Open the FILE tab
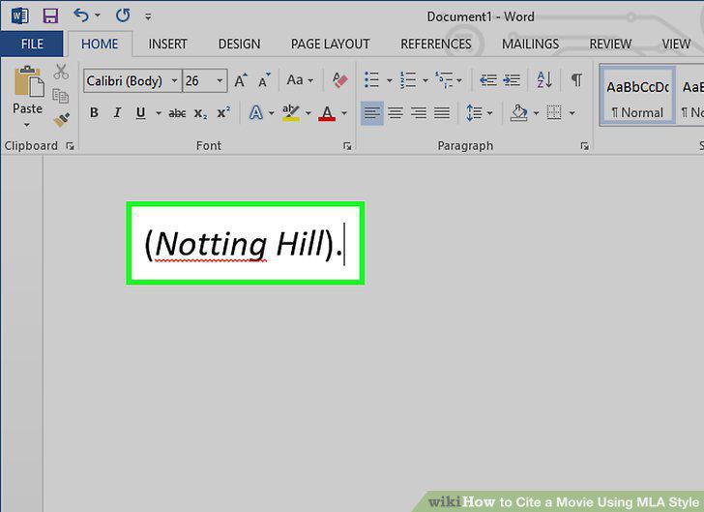Viewport: 704px width, 512px height. 32,45
